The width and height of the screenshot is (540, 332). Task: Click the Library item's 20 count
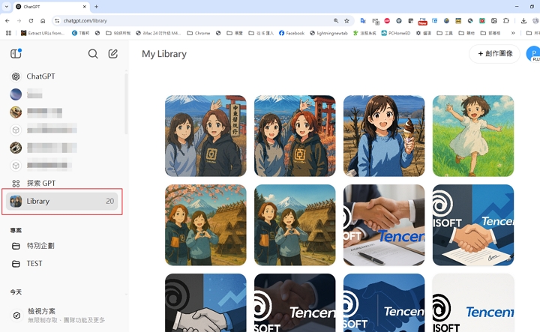[109, 202]
